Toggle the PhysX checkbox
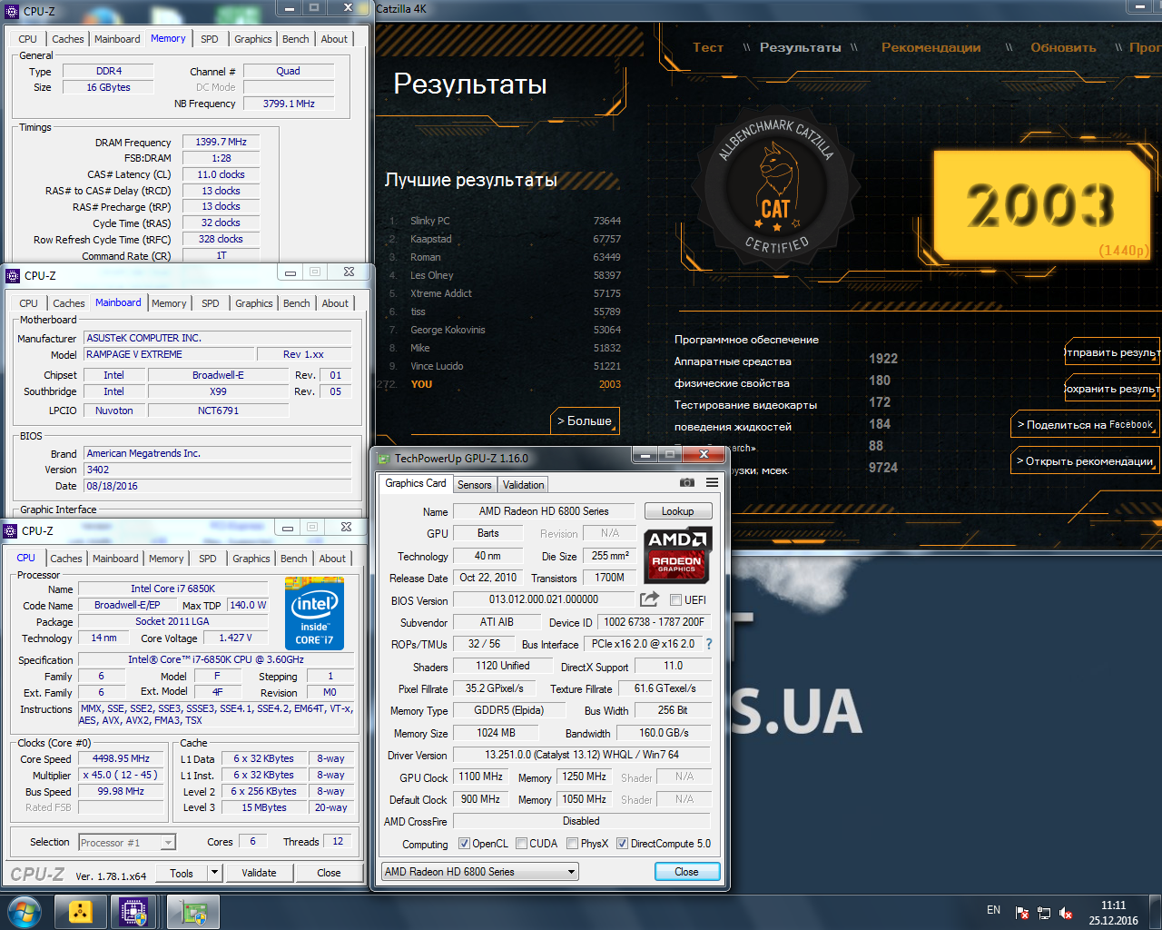Viewport: 1162px width, 930px height. pyautogui.click(x=572, y=844)
